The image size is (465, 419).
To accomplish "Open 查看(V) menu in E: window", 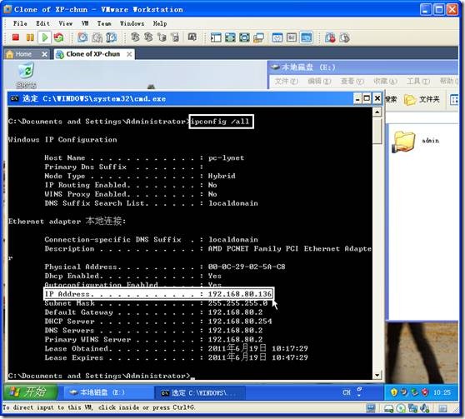I will (x=352, y=81).
